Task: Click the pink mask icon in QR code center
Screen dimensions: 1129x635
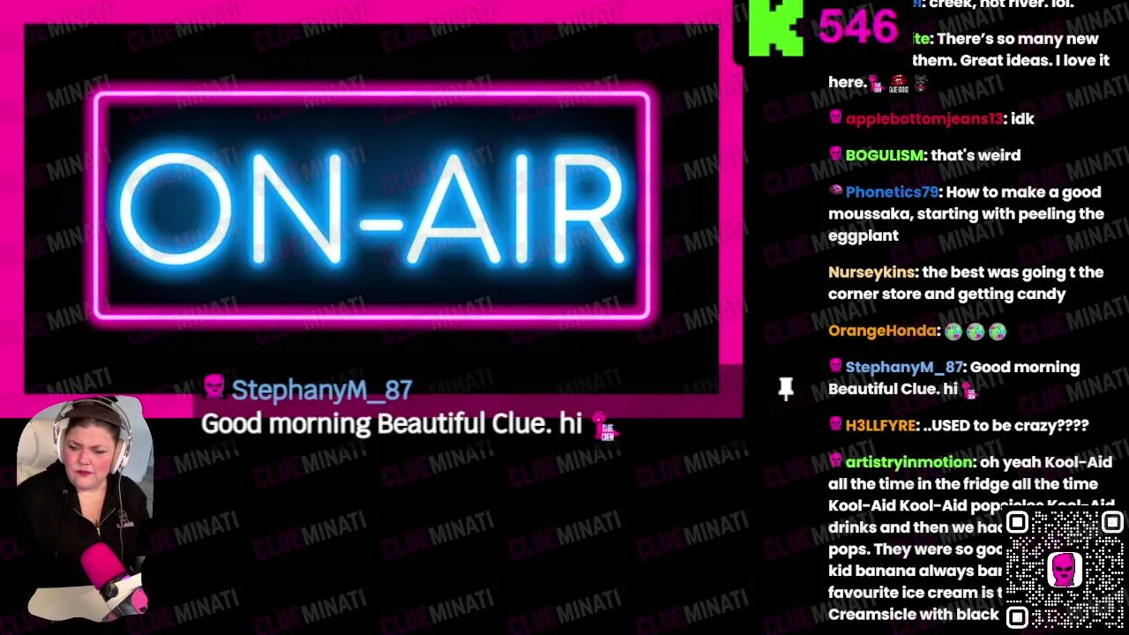Action: (x=1065, y=570)
